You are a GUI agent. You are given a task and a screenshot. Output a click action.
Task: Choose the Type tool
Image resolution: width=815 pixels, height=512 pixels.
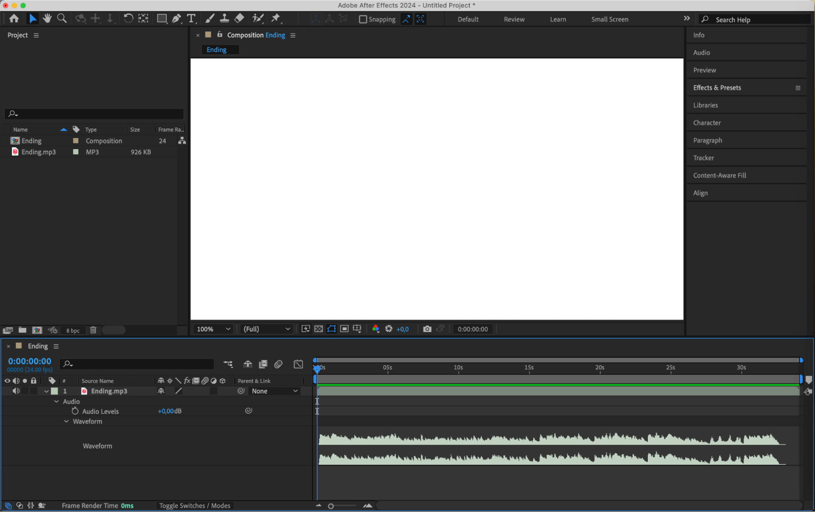tap(191, 18)
